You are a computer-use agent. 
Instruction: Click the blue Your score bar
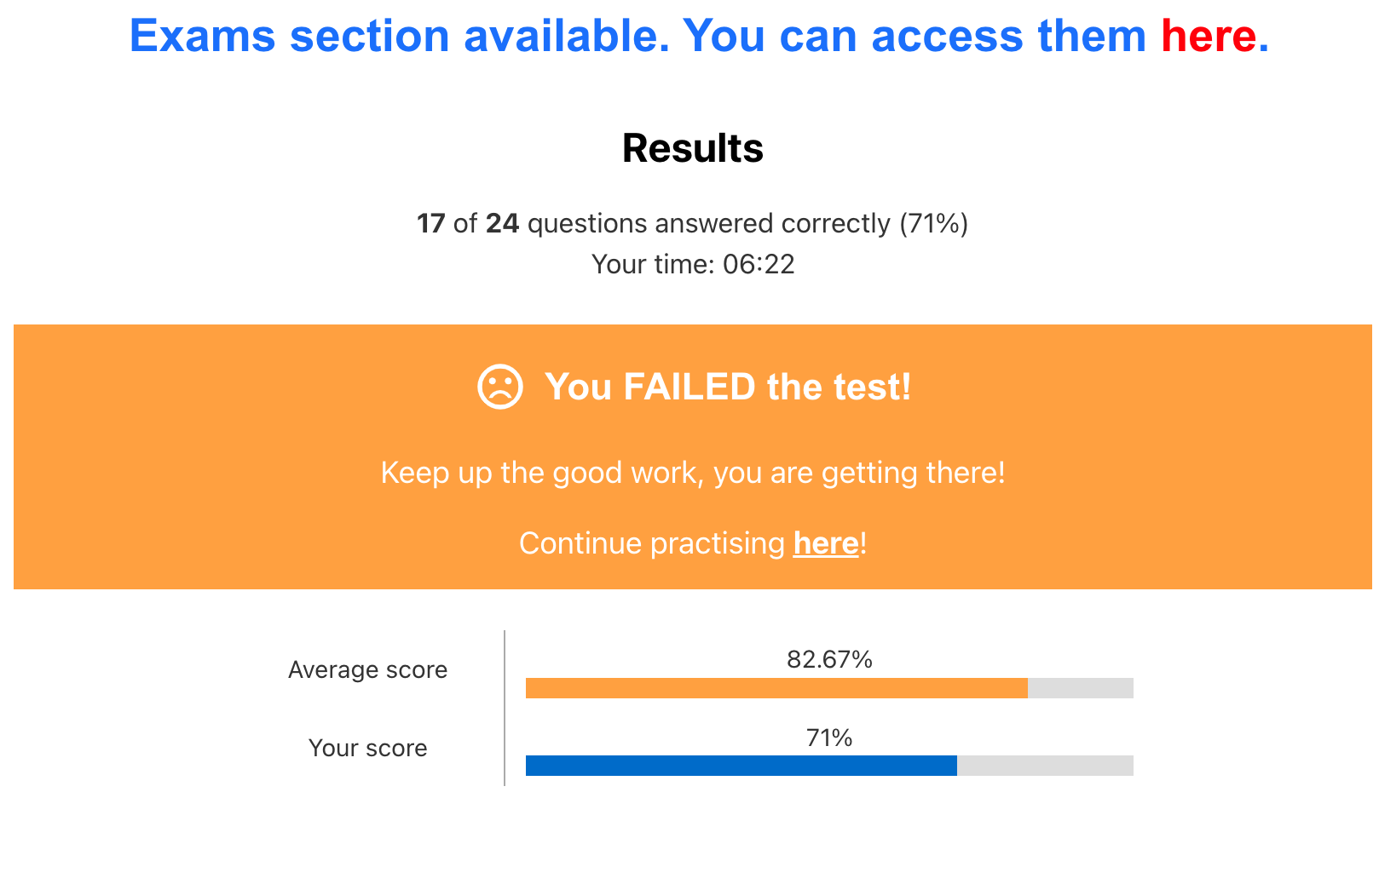[x=741, y=766]
